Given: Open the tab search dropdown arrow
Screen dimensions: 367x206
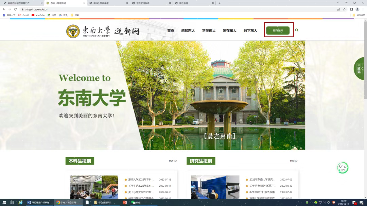Looking at the screenshot, I should click(x=338, y=3).
